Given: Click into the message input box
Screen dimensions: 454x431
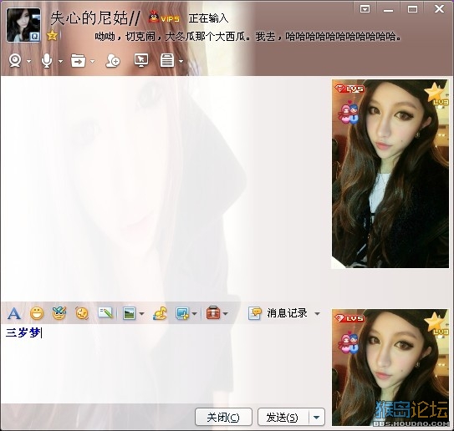Looking at the screenshot, I should [x=165, y=363].
